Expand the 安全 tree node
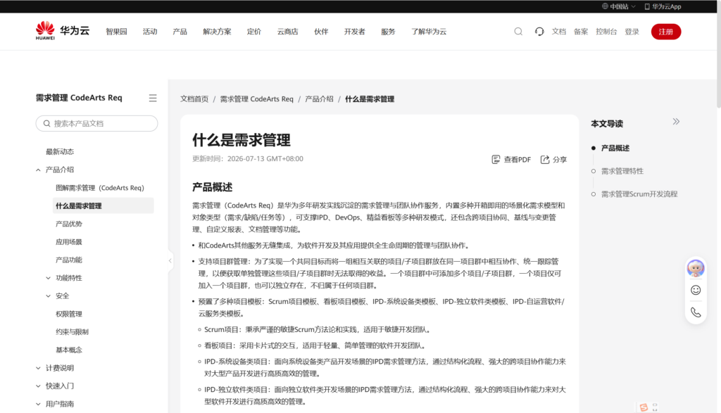Viewport: 721px width, 413px height. [49, 296]
